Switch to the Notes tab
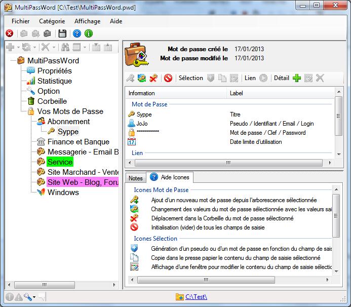This screenshot has height=307, width=351. (x=136, y=178)
